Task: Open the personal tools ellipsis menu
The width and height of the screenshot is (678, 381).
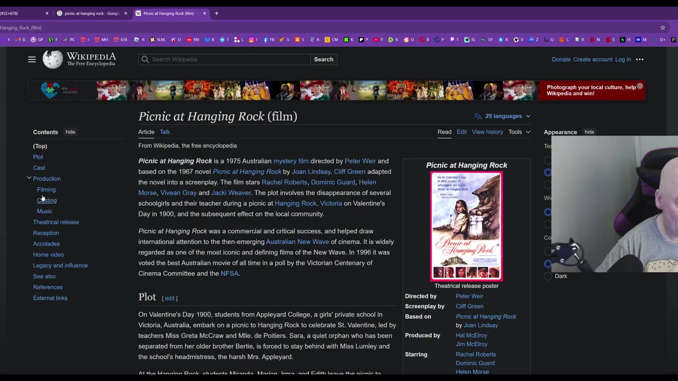Action: click(639, 59)
